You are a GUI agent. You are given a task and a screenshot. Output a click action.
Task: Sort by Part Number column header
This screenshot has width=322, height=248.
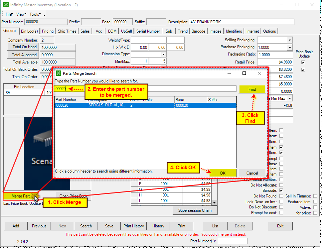pos(71,100)
